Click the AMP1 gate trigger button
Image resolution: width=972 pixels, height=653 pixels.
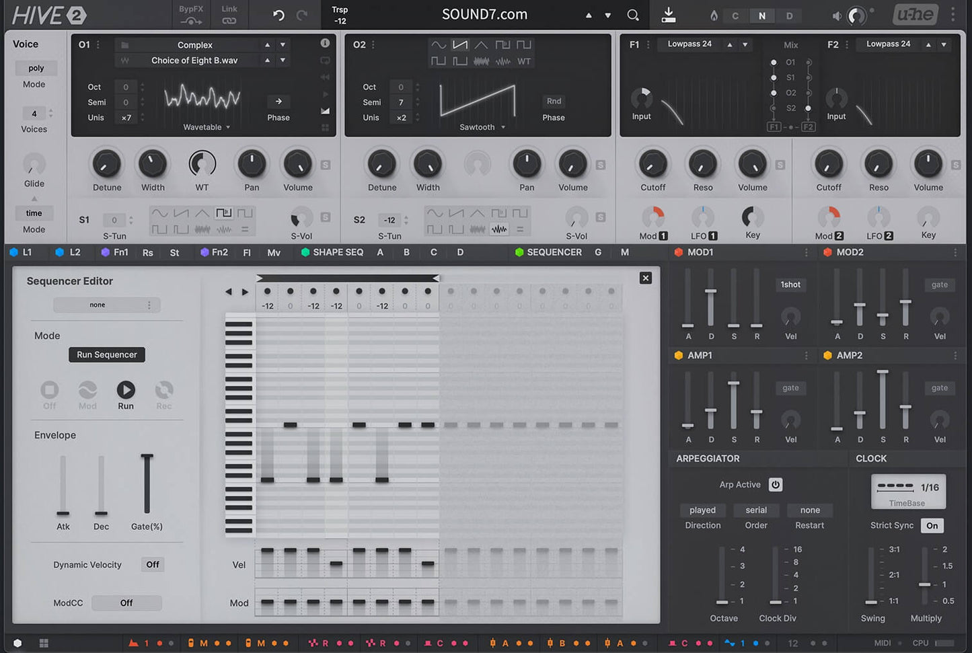coord(790,387)
